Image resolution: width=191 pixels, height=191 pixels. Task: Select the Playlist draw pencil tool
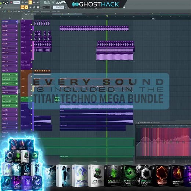tap(8, 11)
